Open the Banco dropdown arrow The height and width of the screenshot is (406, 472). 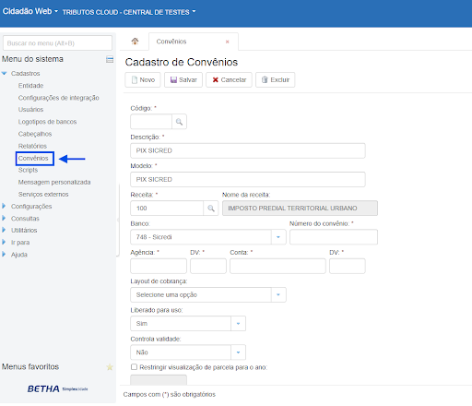tap(278, 237)
